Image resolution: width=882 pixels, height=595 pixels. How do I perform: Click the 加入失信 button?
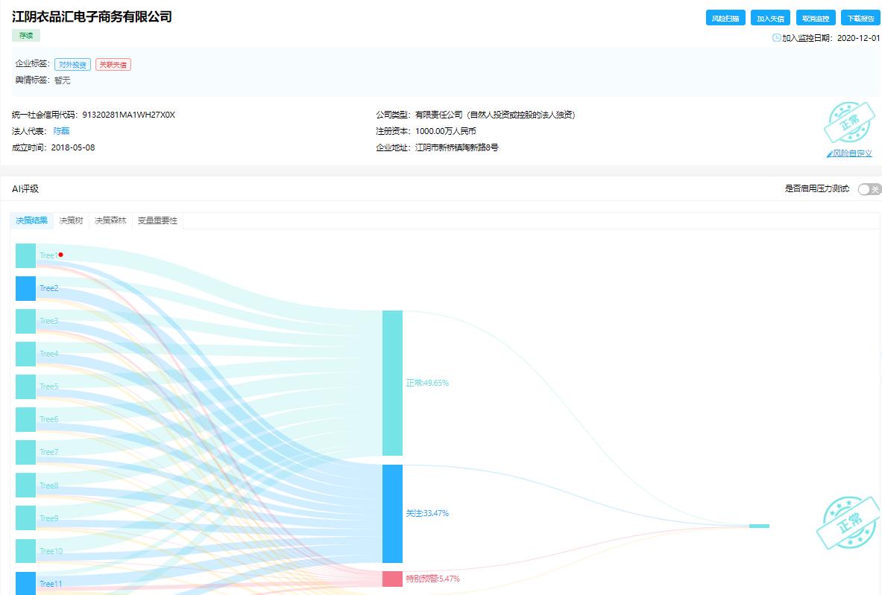point(770,18)
